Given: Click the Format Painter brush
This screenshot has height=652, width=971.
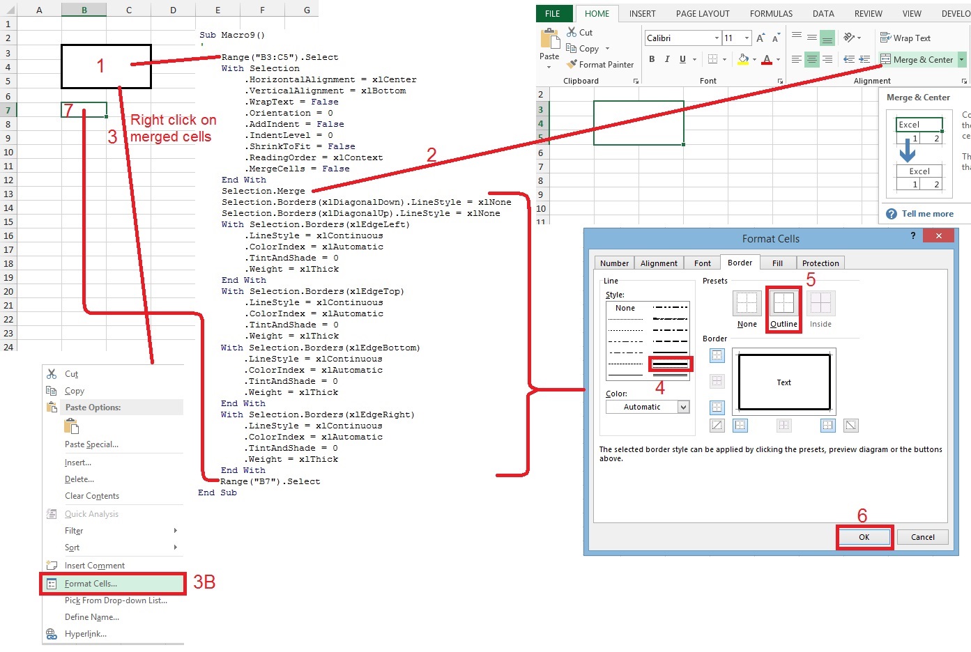Looking at the screenshot, I should [572, 64].
